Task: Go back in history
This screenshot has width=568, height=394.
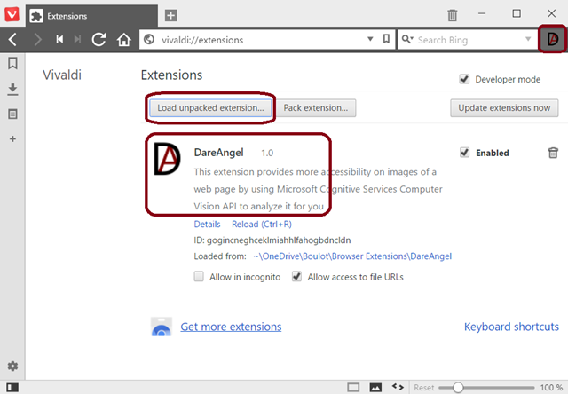Action: pos(13,39)
